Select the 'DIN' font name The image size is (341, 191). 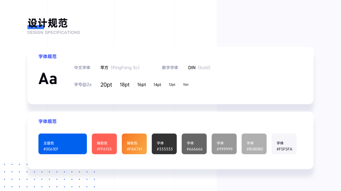192,67
